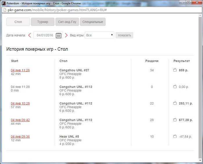Go to previous date with left arrow

[x=30, y=35]
